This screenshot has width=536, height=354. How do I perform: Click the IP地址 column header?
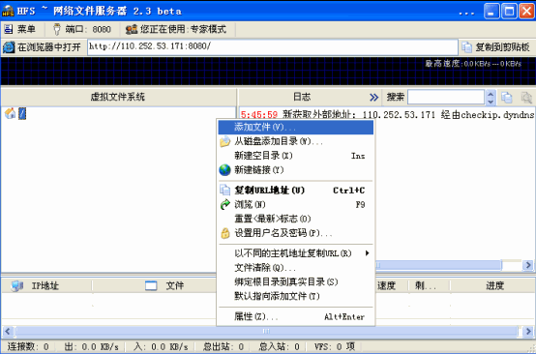pos(46,285)
